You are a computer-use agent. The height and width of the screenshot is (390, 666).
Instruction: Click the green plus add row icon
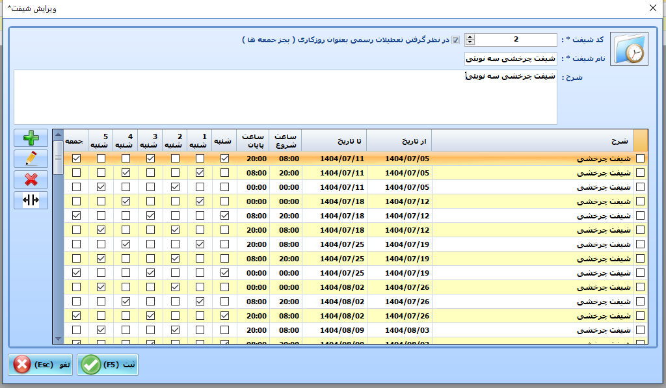pos(31,138)
